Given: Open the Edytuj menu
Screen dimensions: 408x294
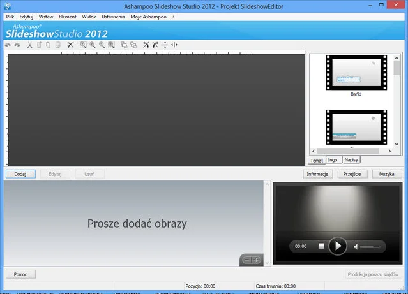Looking at the screenshot, I should coord(26,17).
